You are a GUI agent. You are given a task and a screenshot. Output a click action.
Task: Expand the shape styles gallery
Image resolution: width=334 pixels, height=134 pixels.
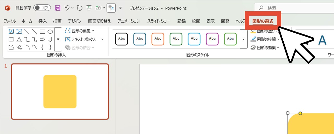[243, 39]
